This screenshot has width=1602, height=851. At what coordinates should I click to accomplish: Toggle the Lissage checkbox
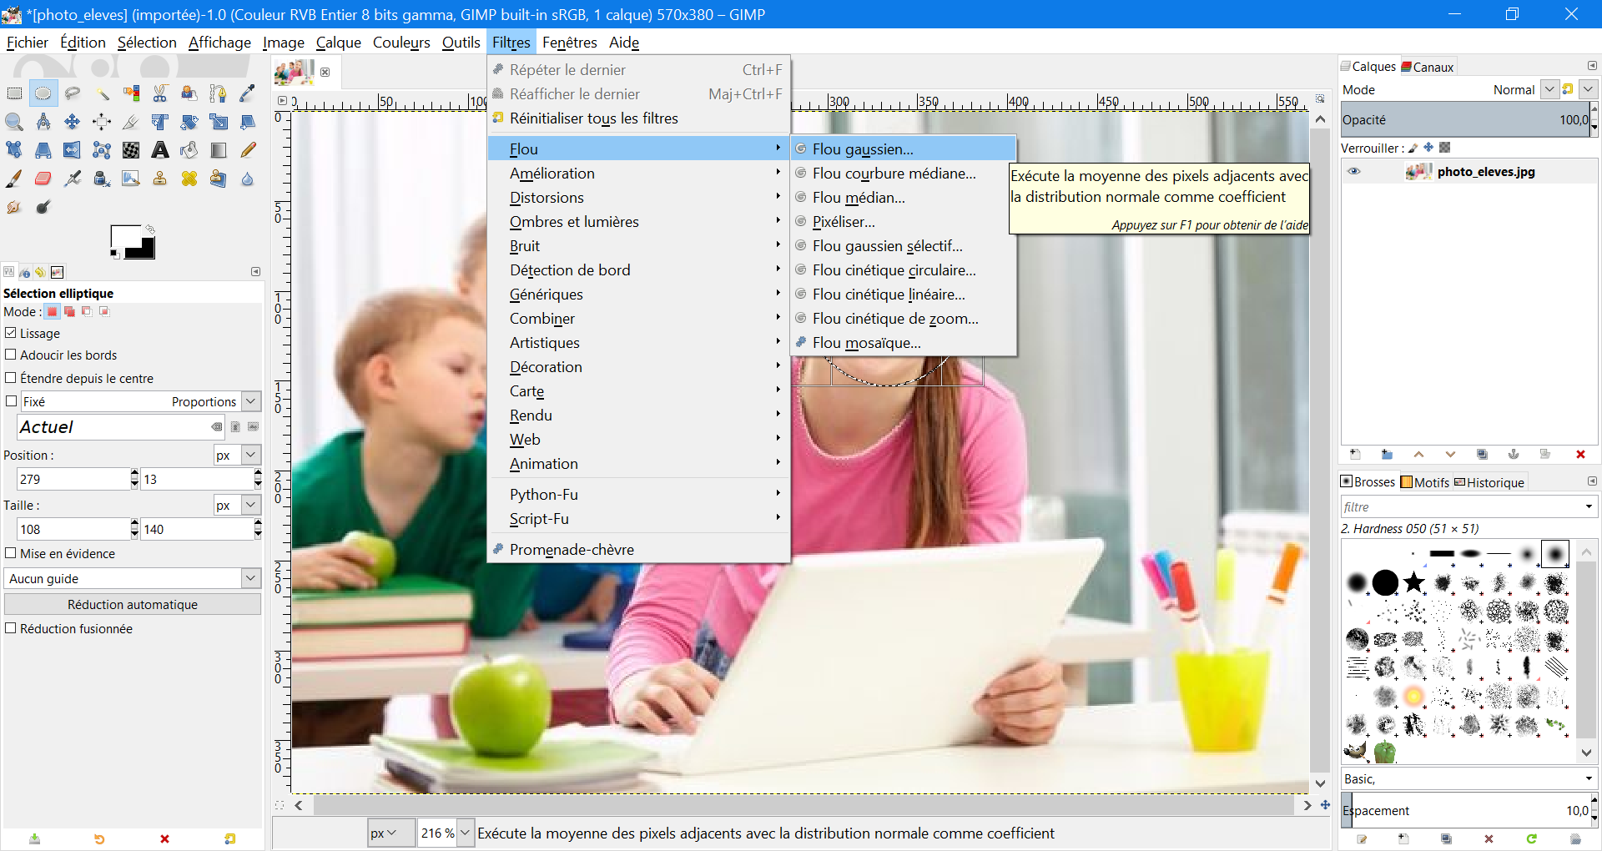(11, 333)
